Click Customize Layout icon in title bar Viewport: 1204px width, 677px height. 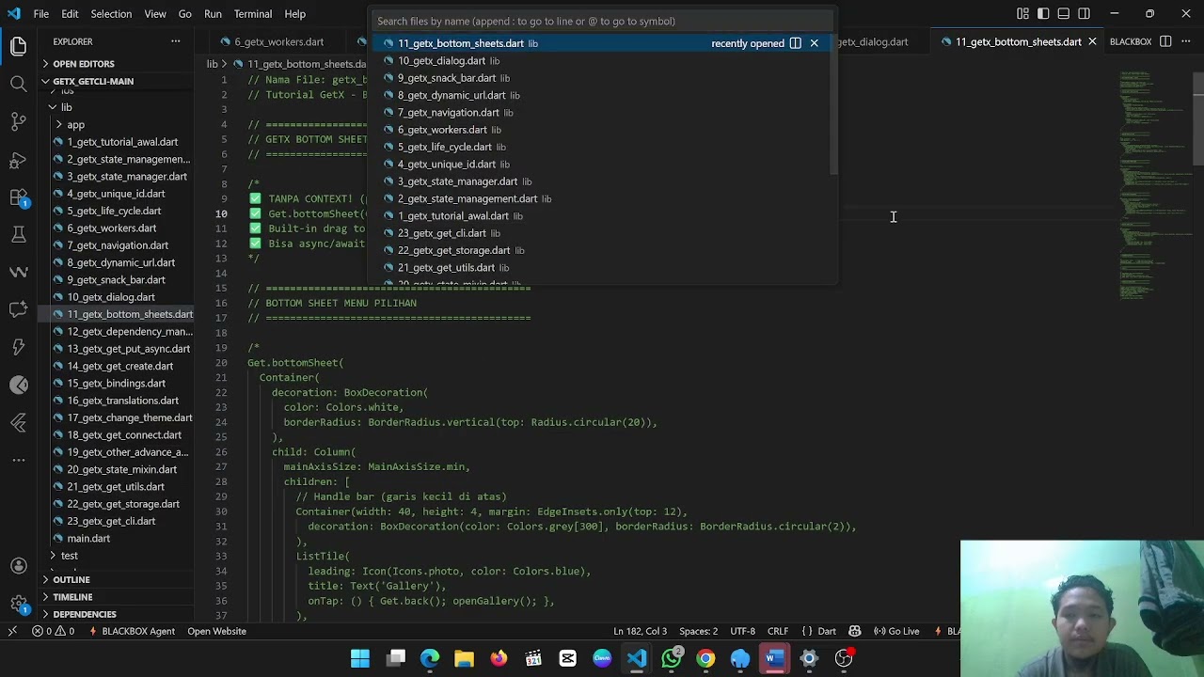pyautogui.click(x=1022, y=14)
